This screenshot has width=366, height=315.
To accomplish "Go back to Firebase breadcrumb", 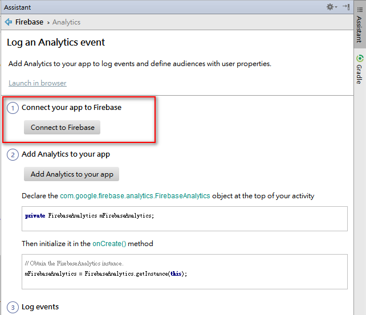I will (x=29, y=22).
